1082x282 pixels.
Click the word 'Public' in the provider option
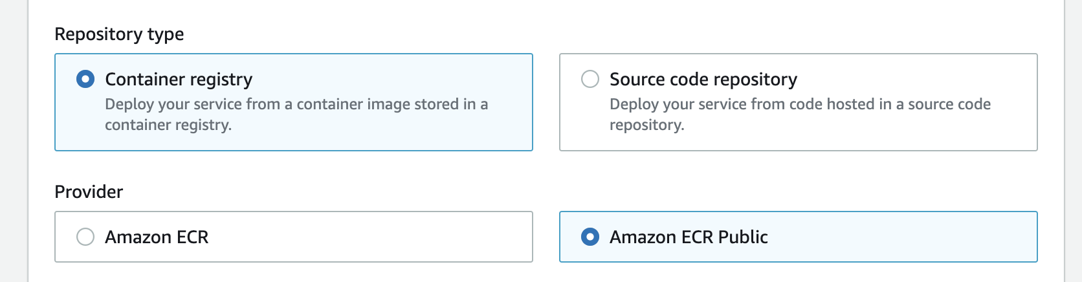coord(743,237)
